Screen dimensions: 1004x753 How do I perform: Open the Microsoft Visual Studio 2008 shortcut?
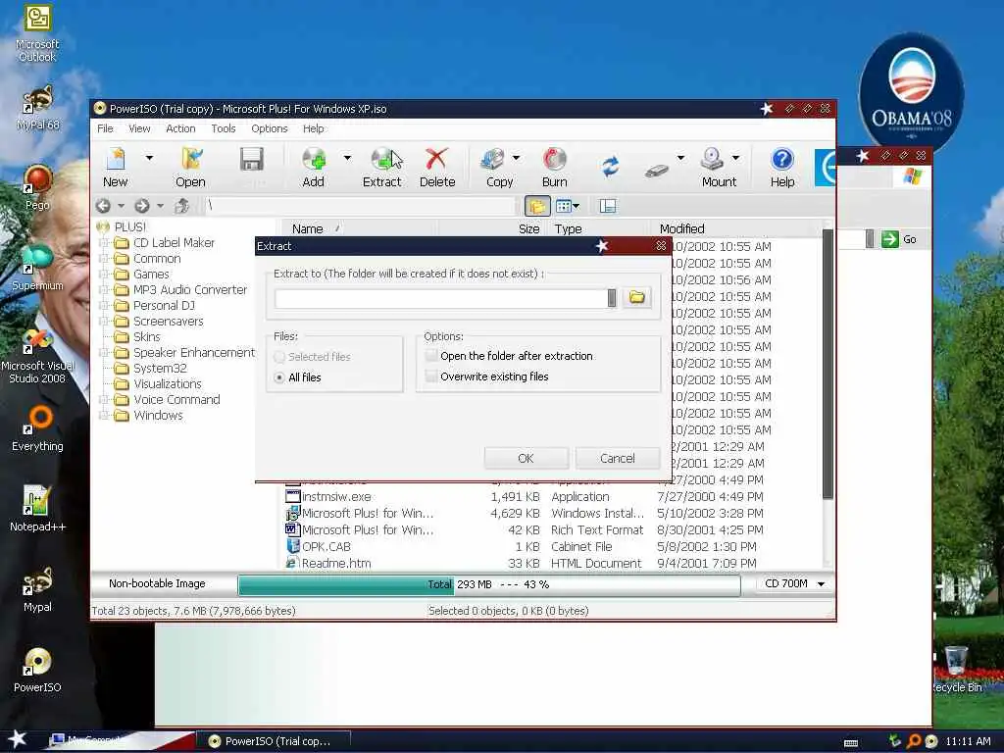[x=37, y=355]
